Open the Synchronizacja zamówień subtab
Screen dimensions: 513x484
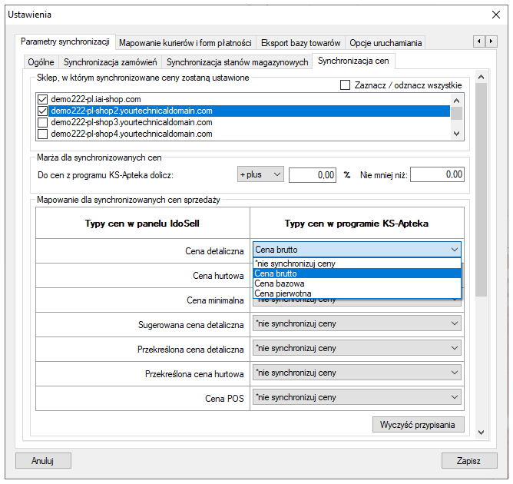(x=111, y=62)
